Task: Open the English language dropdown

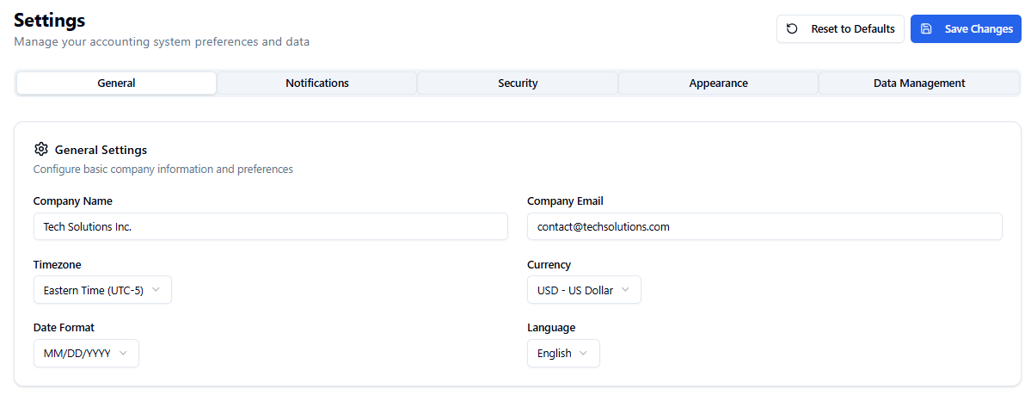Action: pyautogui.click(x=563, y=353)
